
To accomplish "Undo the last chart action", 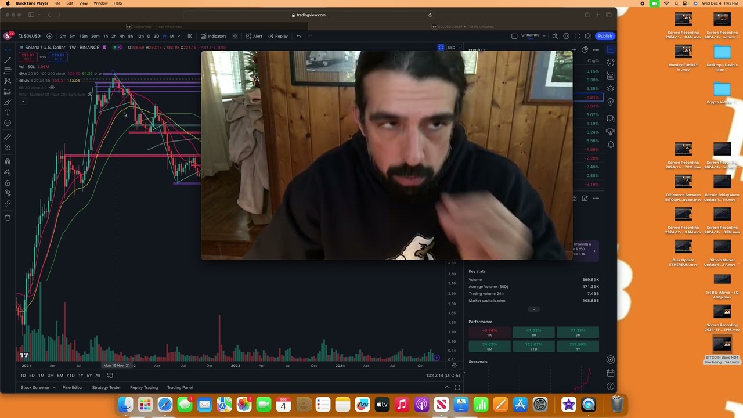I will point(299,36).
